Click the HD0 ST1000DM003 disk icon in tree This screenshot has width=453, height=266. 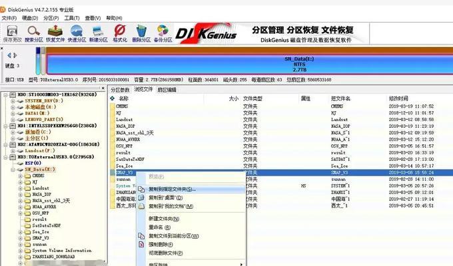[13, 94]
